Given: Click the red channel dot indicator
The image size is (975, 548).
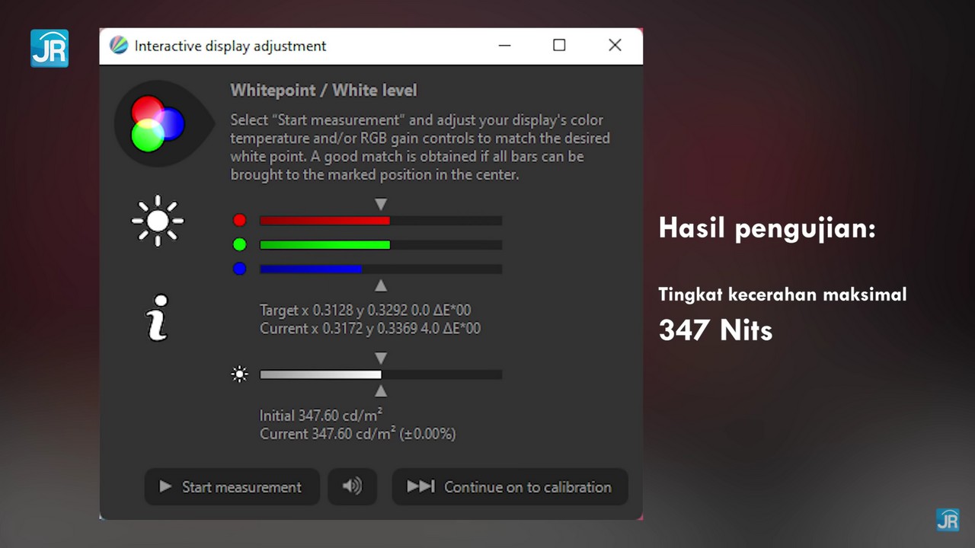Looking at the screenshot, I should (240, 221).
